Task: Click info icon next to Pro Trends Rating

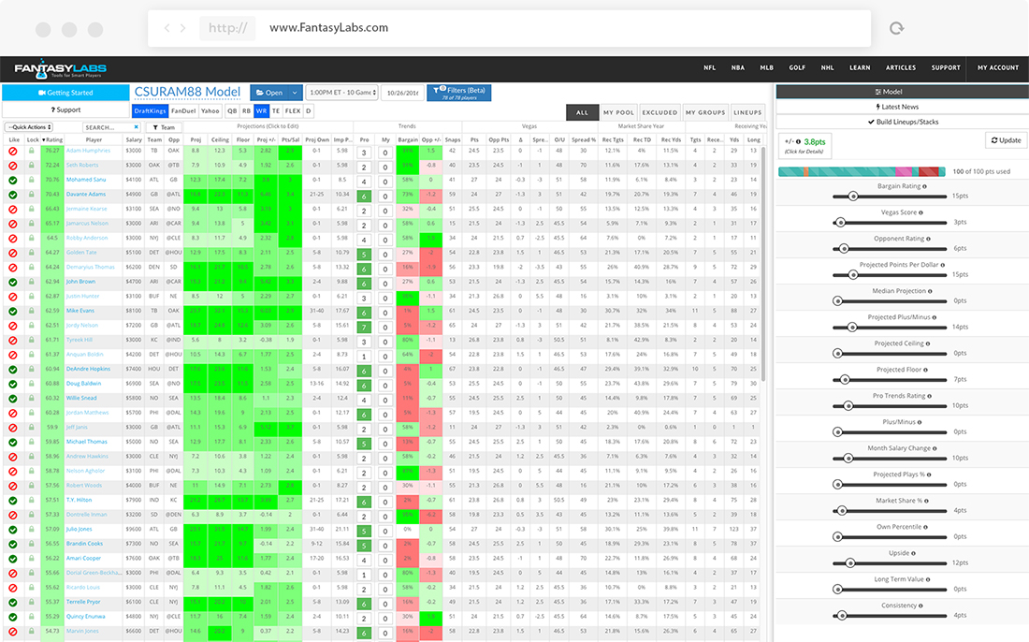Action: 929,397
